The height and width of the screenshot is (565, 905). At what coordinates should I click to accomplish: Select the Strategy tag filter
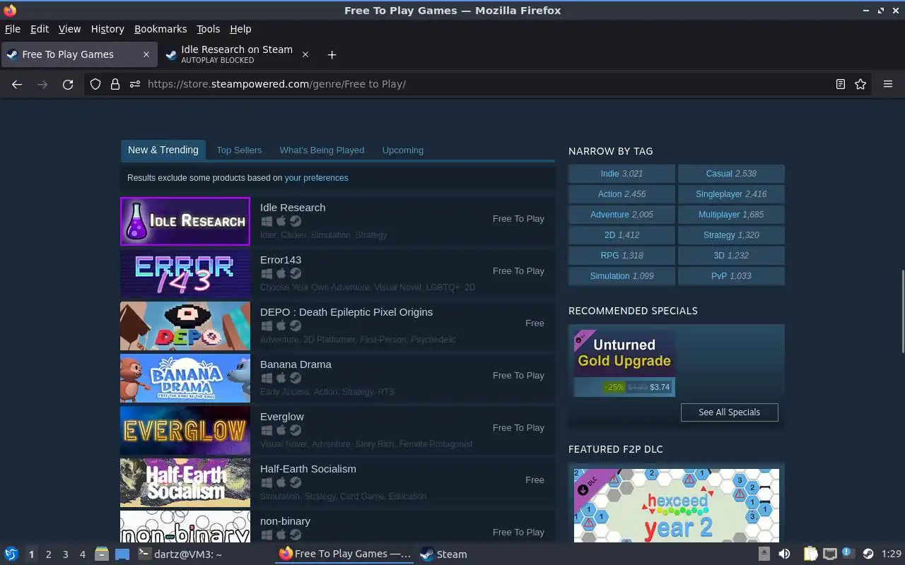click(x=731, y=235)
